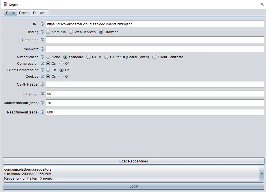Viewport: 266px width, 192px height.
Task: Click the info icon next to URL
Action: coord(42,24)
